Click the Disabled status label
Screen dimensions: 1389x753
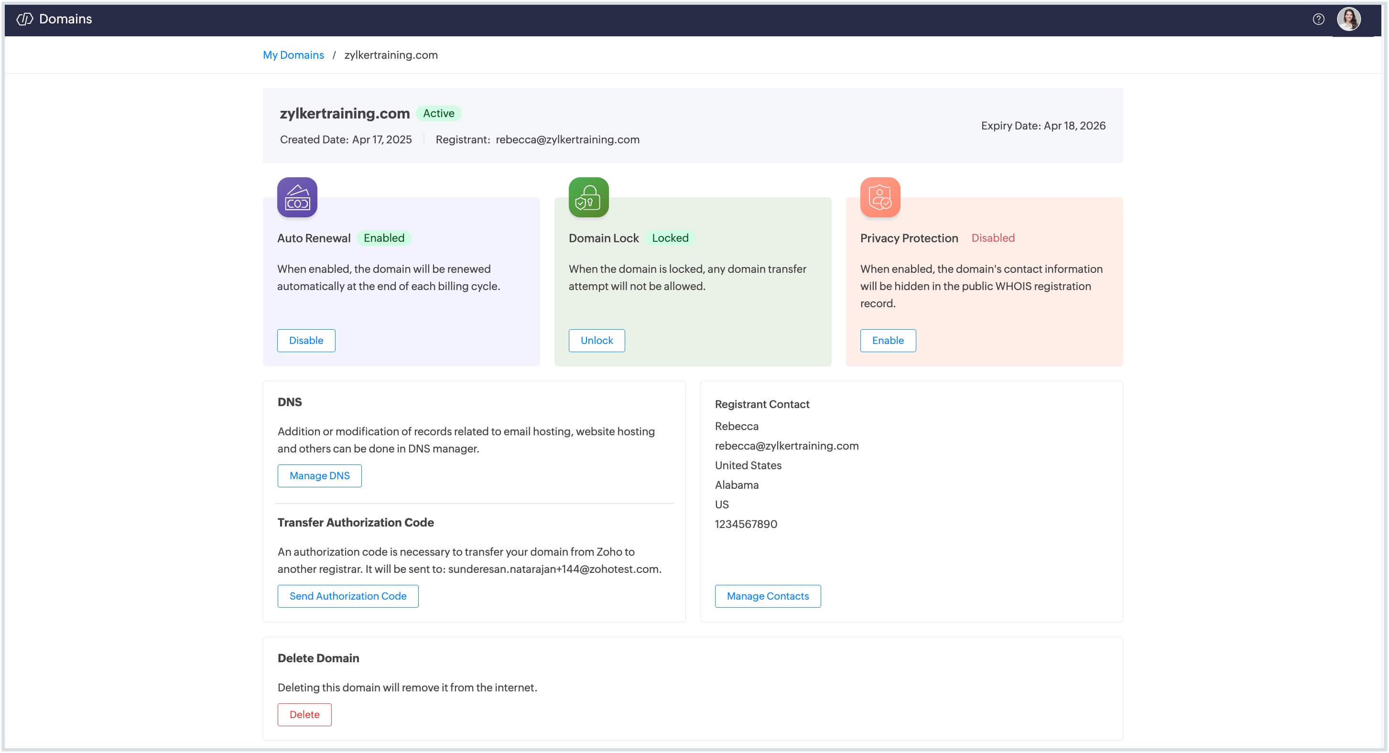point(993,238)
